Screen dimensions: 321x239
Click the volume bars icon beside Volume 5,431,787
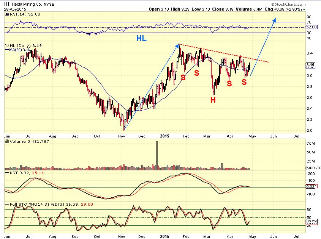(7, 141)
